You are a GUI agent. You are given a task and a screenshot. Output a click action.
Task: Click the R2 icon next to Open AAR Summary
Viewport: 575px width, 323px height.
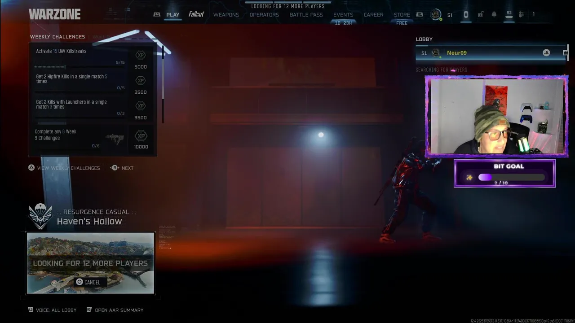[89, 310]
